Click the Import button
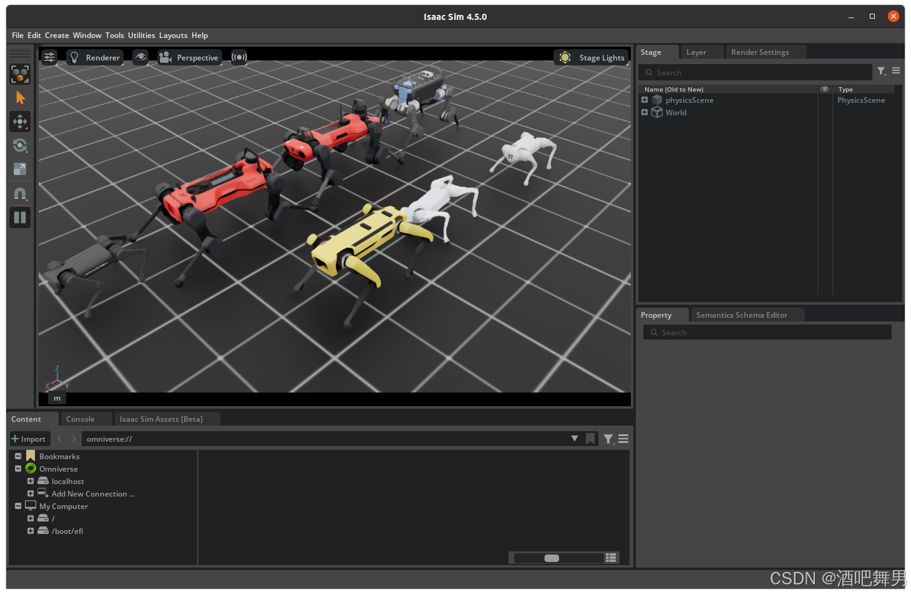This screenshot has width=911, height=595. (29, 439)
